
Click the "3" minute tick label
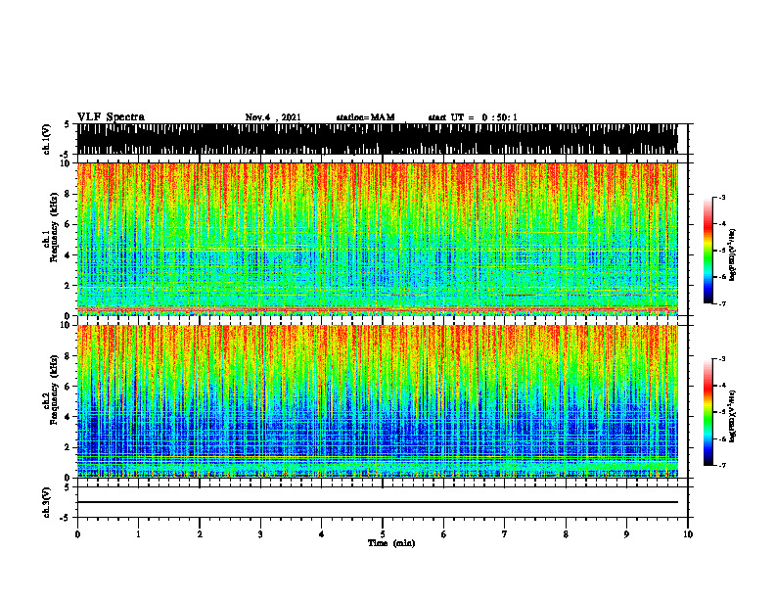tap(260, 534)
